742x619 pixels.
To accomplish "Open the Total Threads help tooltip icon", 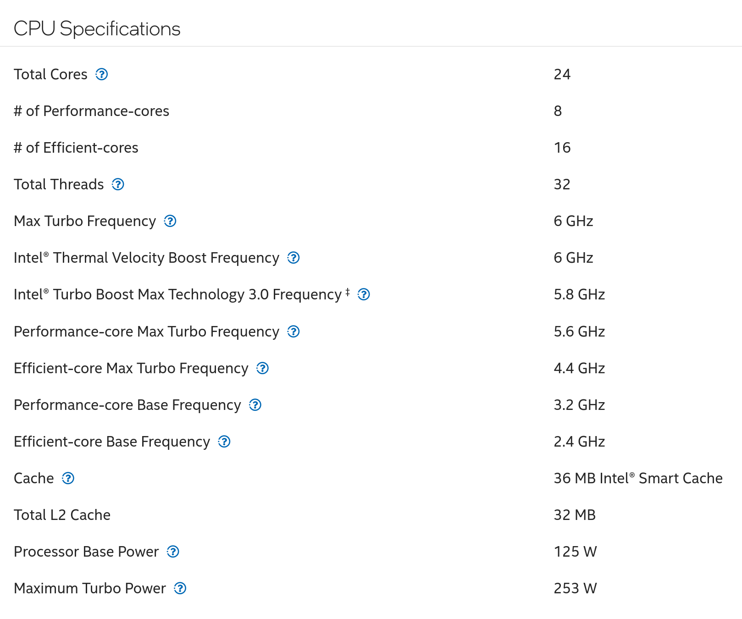I will [x=118, y=184].
